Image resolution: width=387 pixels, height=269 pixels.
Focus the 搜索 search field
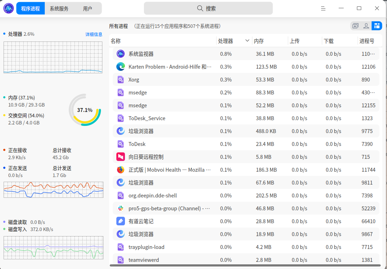pyautogui.click(x=208, y=8)
